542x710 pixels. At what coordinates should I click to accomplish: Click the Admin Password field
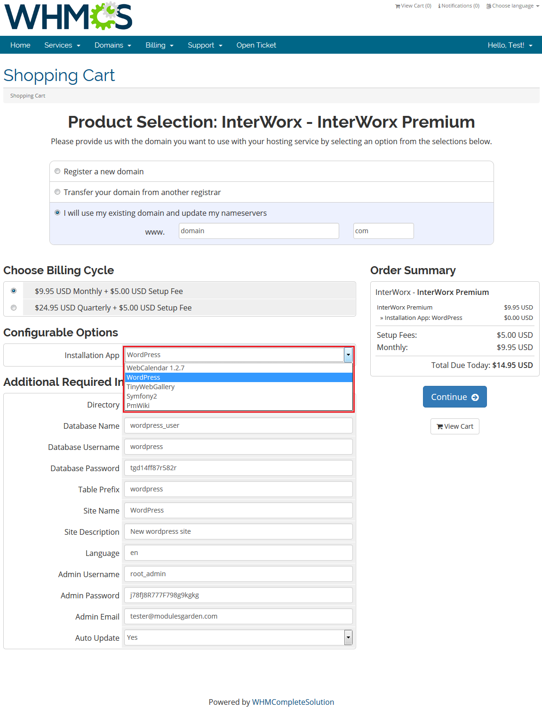click(x=238, y=595)
